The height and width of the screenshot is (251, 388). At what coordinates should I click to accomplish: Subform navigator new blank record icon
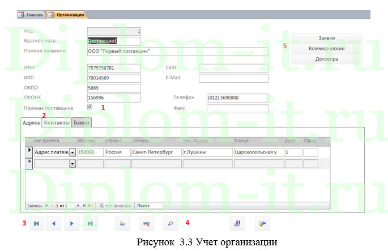(91, 206)
